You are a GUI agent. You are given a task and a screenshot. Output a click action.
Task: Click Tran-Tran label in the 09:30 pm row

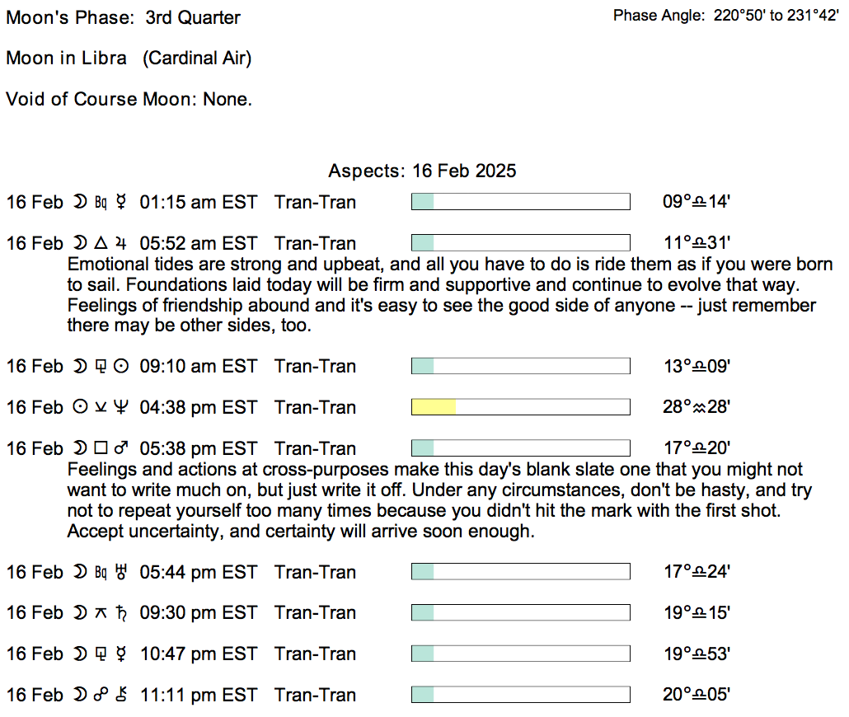[x=316, y=612]
